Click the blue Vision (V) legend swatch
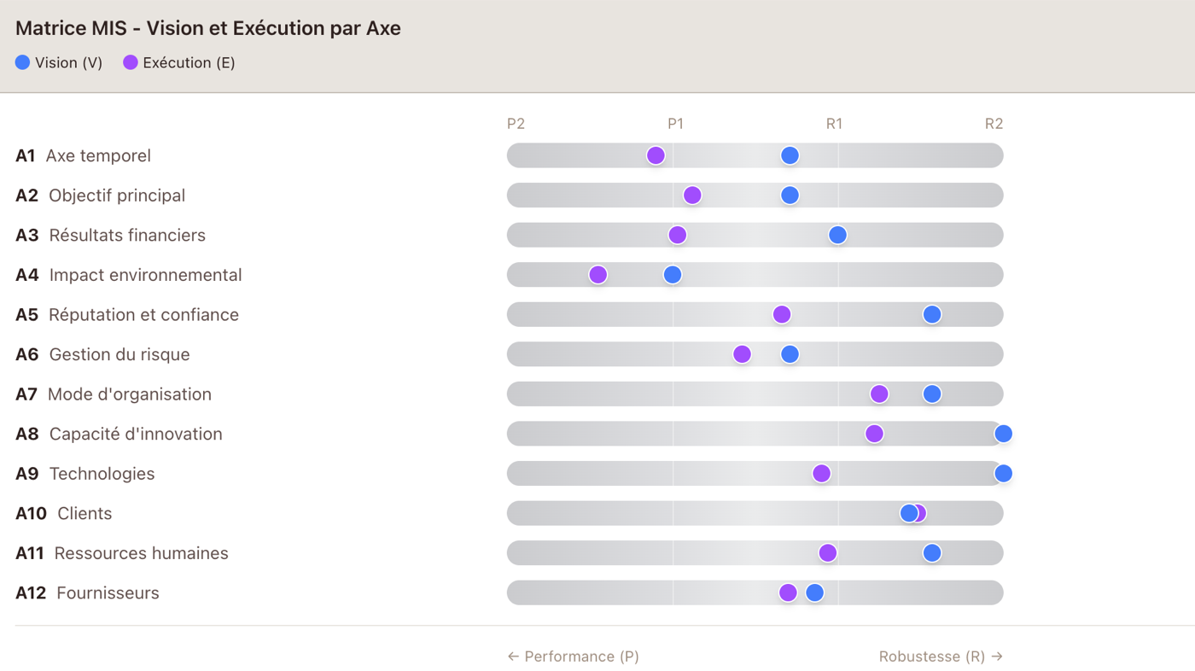1195x671 pixels. click(23, 62)
